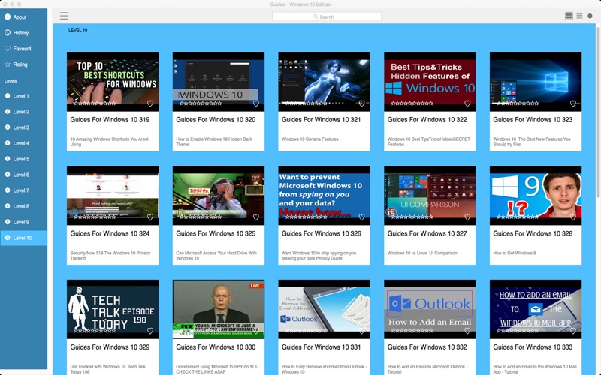
Task: Favorite Guides For Windows 10 326 heart
Action: [x=361, y=217]
